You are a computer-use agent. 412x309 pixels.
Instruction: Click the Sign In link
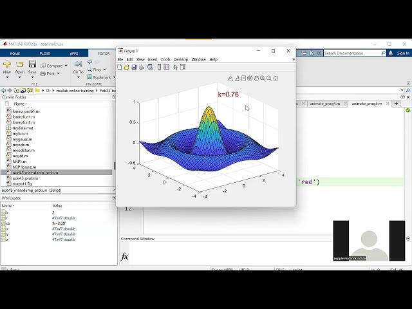403,53
